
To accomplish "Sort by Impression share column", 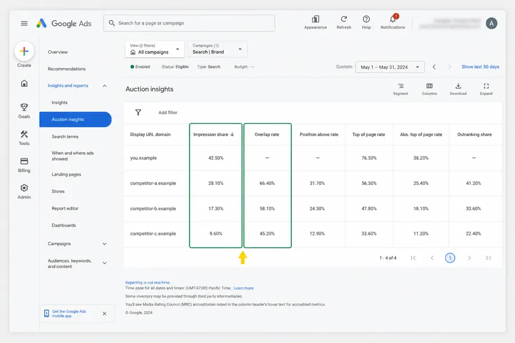I will tap(214, 134).
